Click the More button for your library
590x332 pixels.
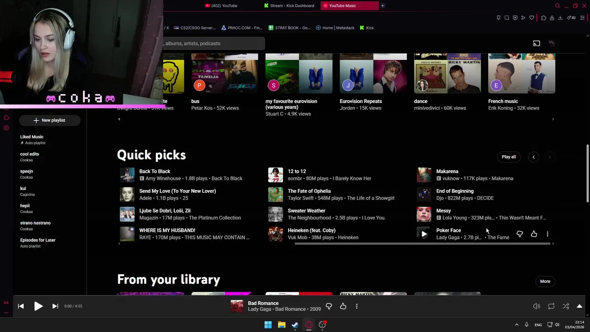tap(545, 281)
